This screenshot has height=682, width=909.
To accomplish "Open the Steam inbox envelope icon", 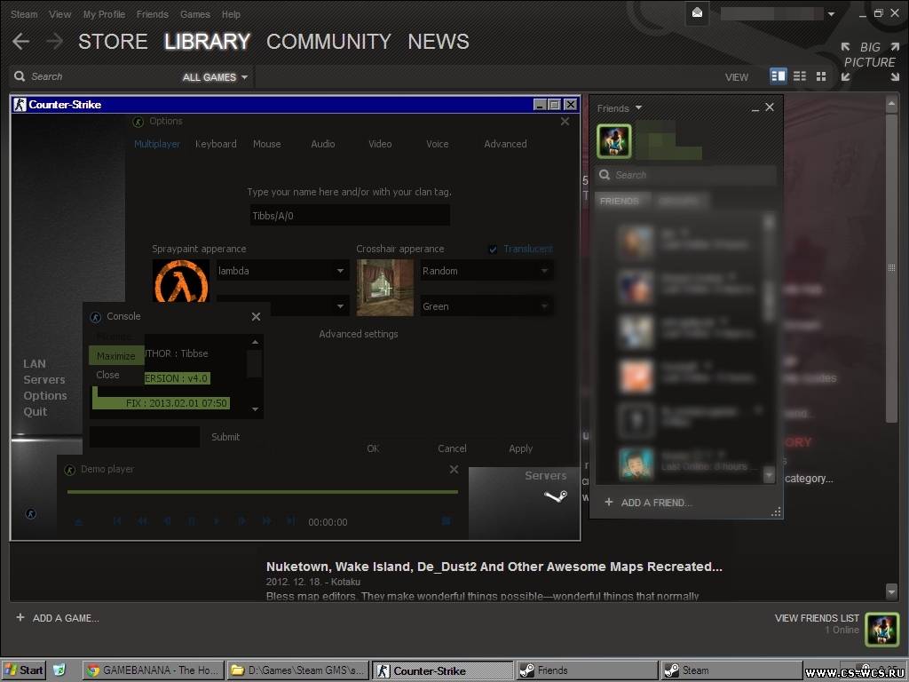I will pos(698,13).
